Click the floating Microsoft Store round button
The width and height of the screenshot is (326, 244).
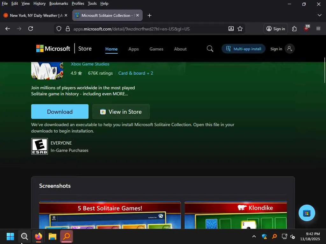coord(307,213)
